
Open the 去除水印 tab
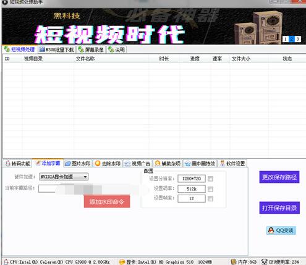coord(108,164)
